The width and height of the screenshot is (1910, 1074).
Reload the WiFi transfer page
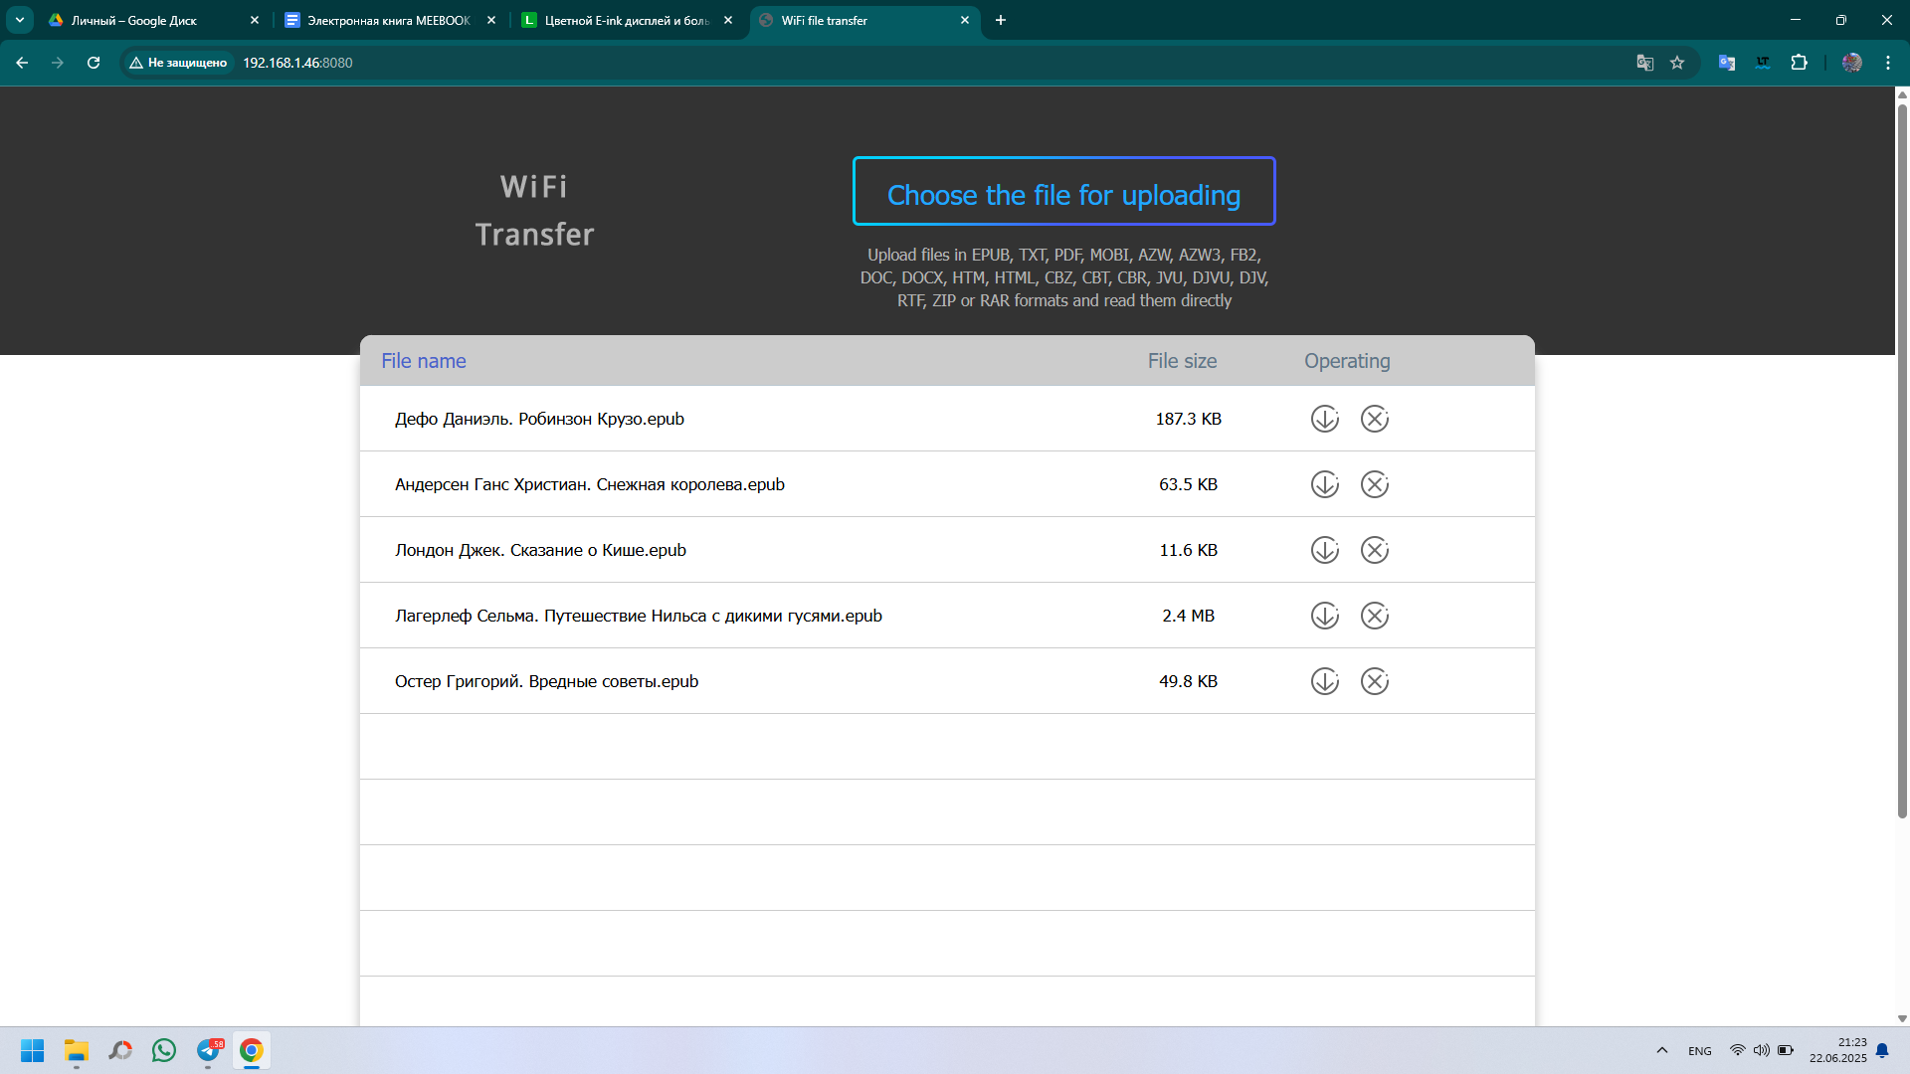coord(94,63)
